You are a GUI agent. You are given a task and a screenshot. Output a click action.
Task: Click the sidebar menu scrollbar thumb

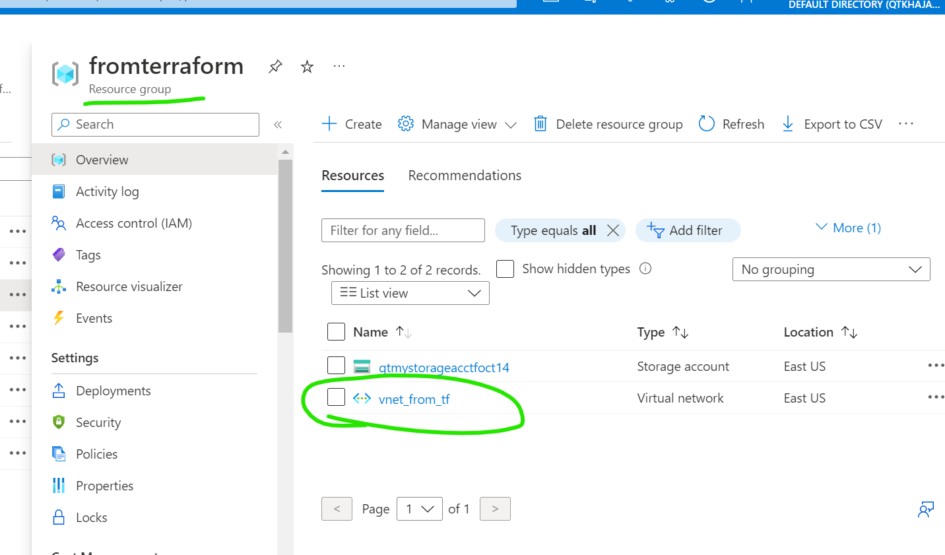pyautogui.click(x=285, y=245)
